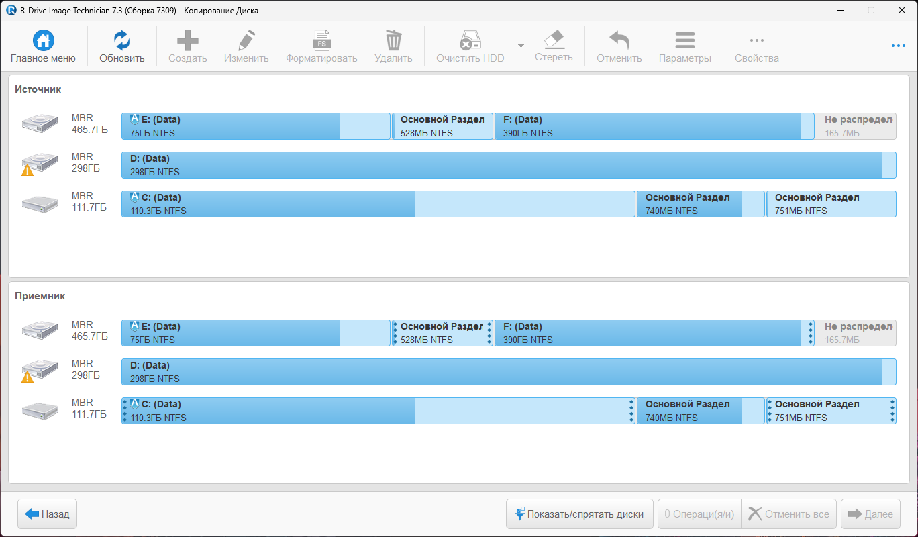This screenshot has width=918, height=537.
Task: Select D: (Data) 298ГБ partition in Приемник
Action: [x=509, y=372]
